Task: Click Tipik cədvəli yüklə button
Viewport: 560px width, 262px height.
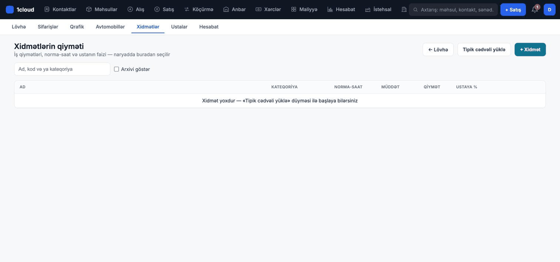Action: point(484,50)
